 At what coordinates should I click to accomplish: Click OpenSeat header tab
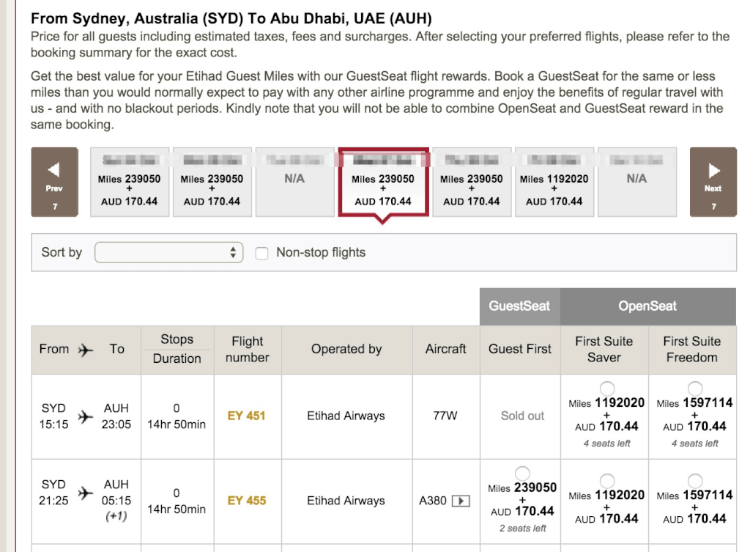[x=647, y=306]
